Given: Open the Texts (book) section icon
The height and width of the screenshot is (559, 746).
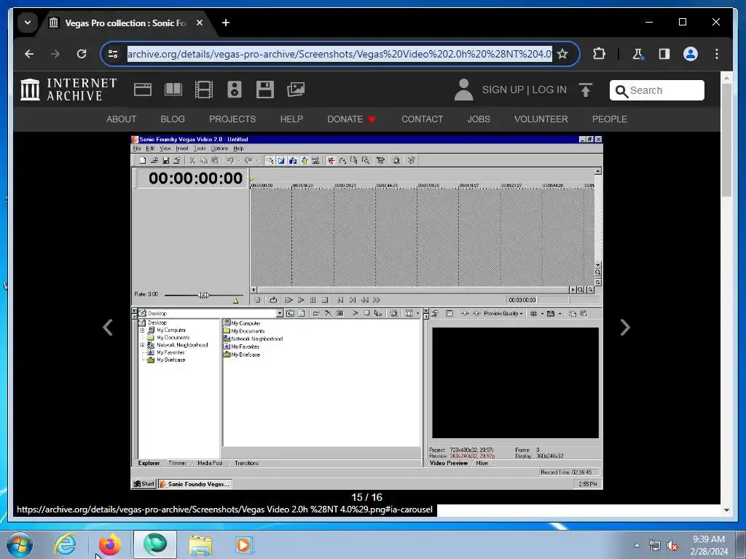Looking at the screenshot, I should 173,90.
